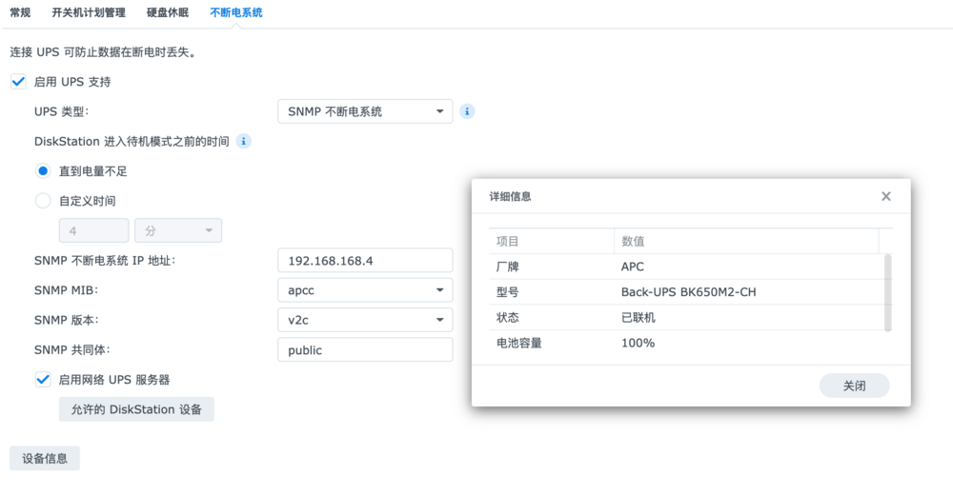Click the SNMP IP address field 192.168.168.4
Image resolution: width=953 pixels, height=495 pixels.
pyautogui.click(x=365, y=261)
